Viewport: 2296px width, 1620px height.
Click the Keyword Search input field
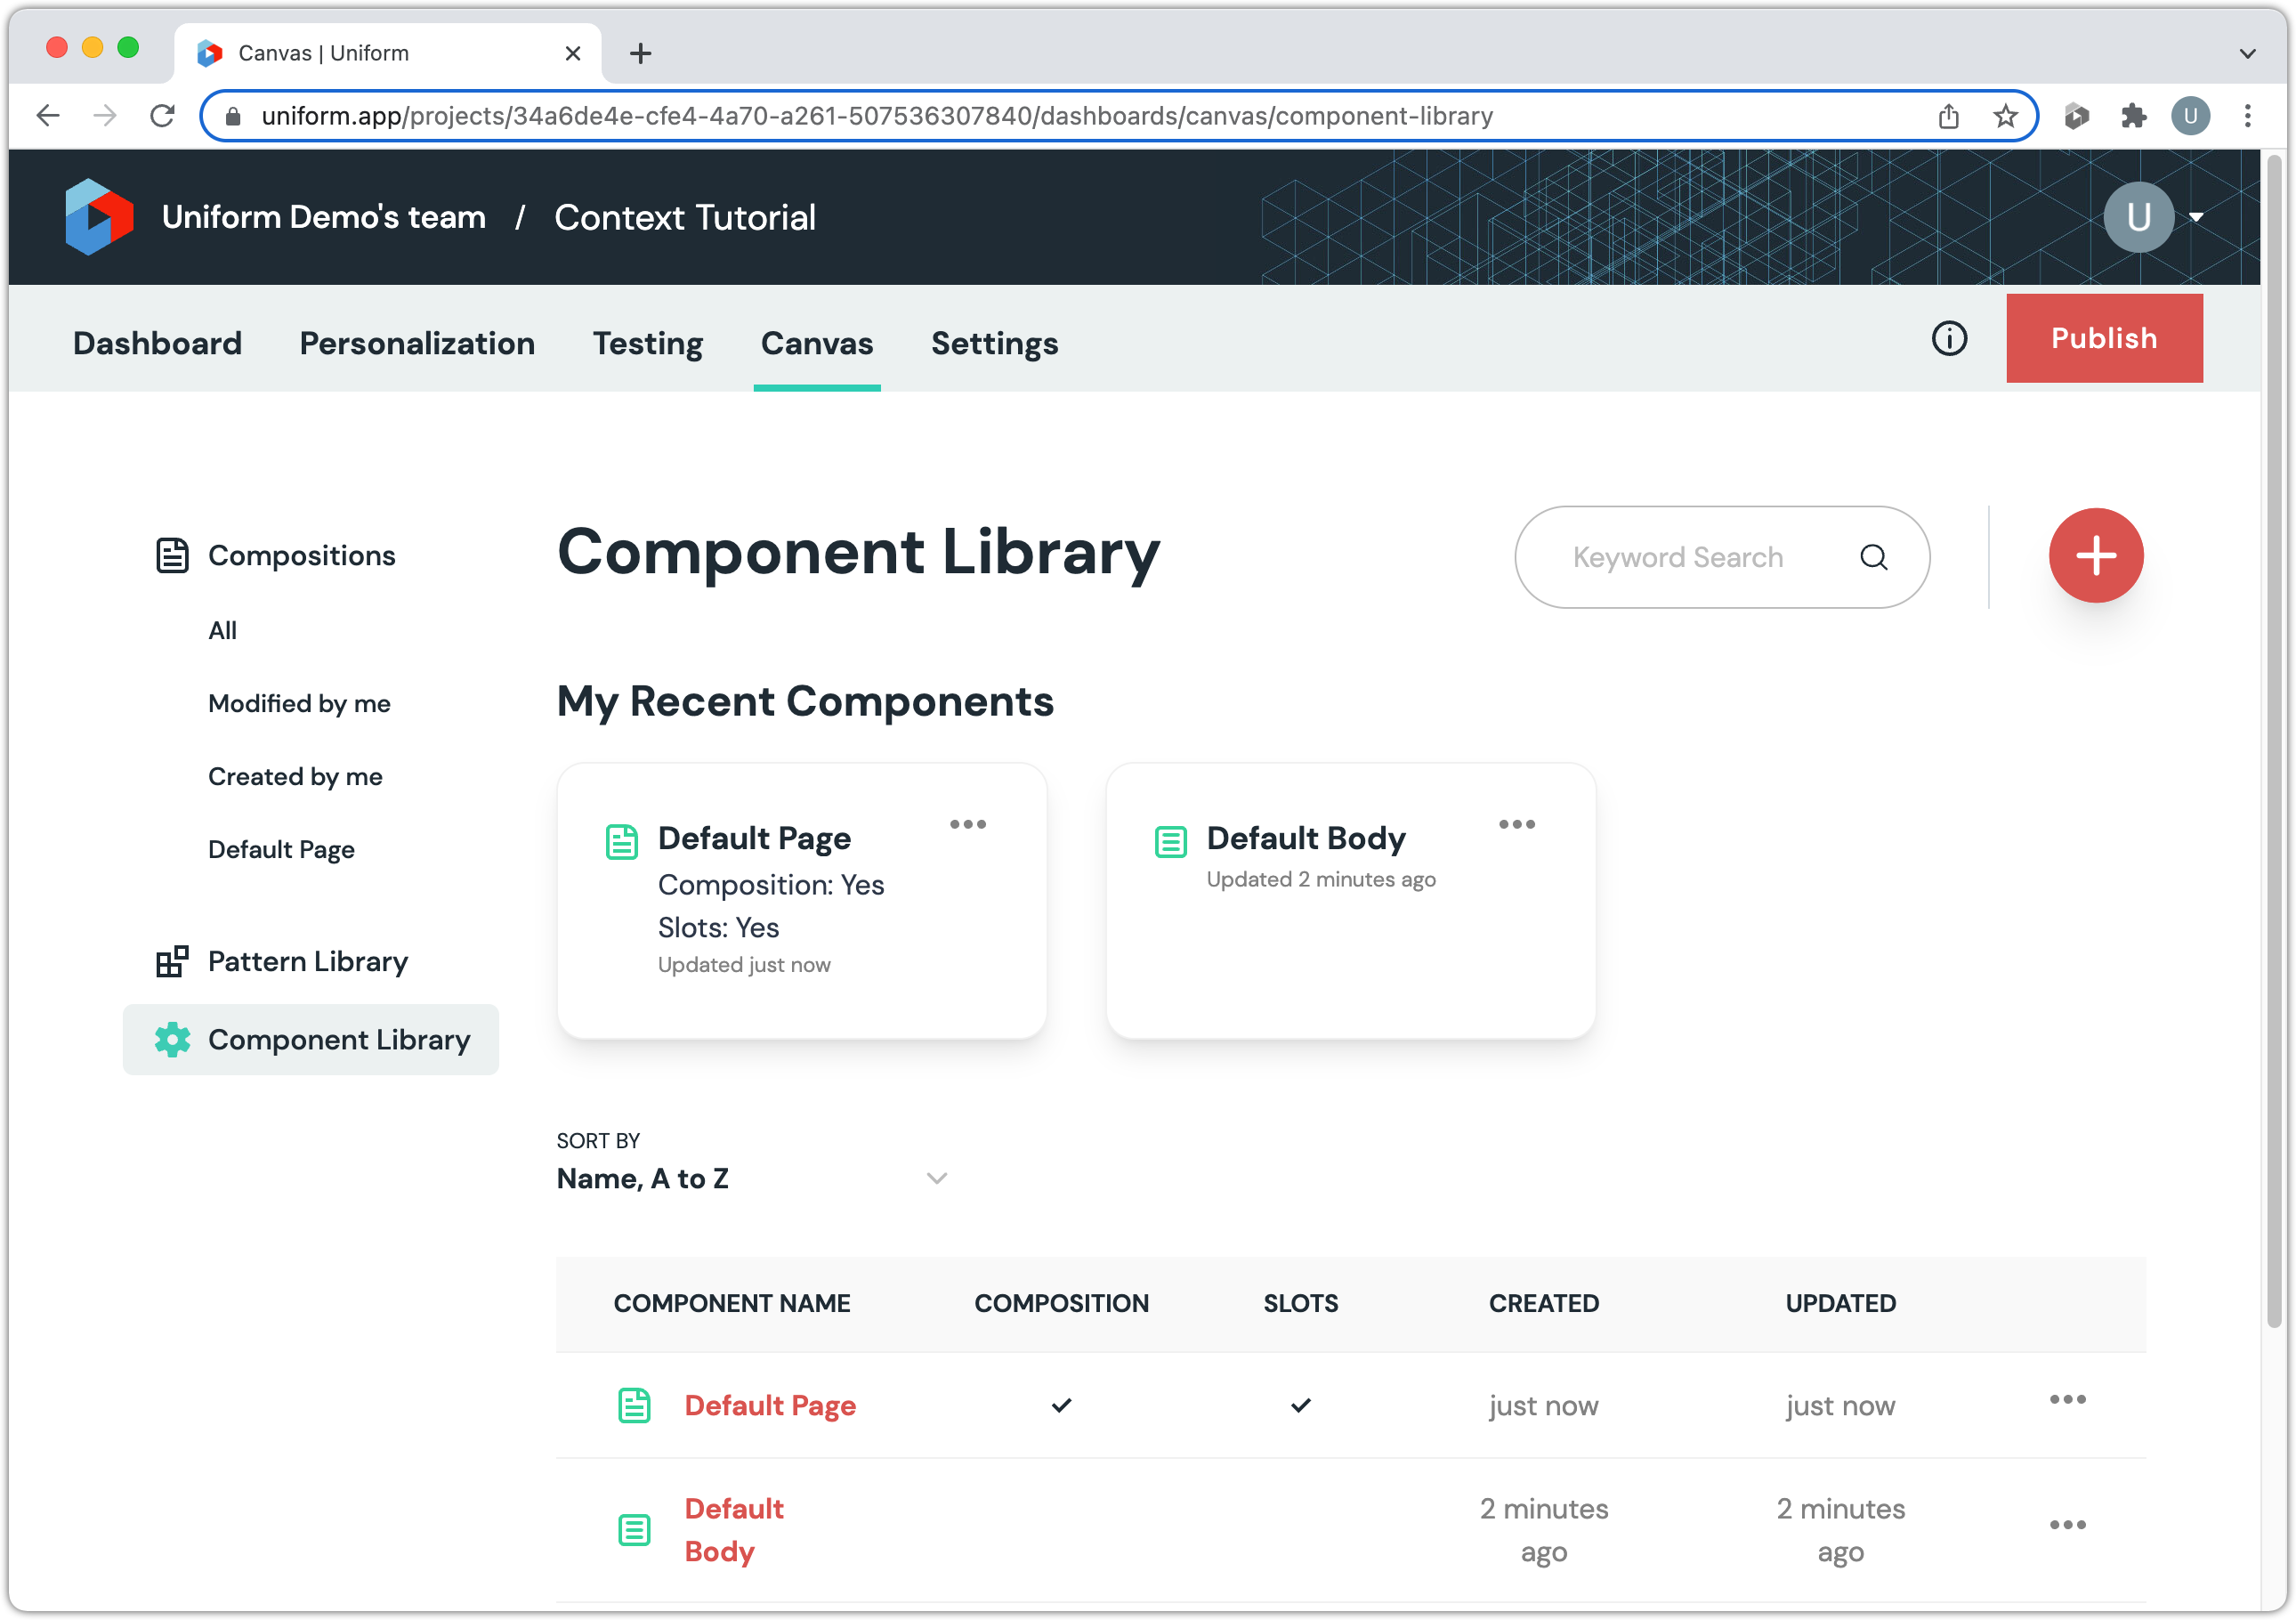tap(1677, 557)
